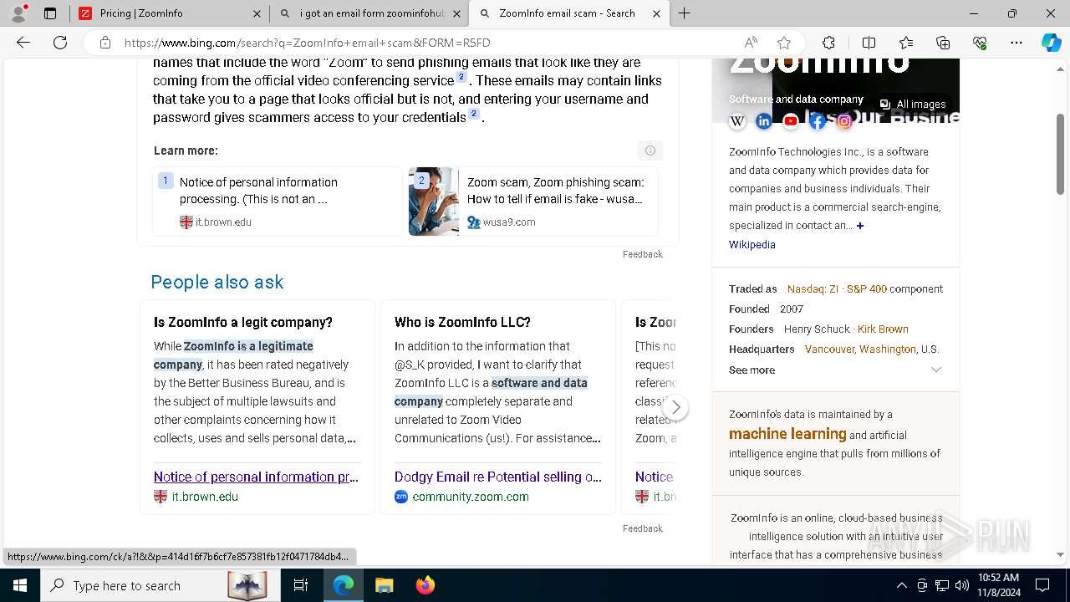Open the clock showing 10:52 AM
Screen dimensions: 1070x602
998,585
